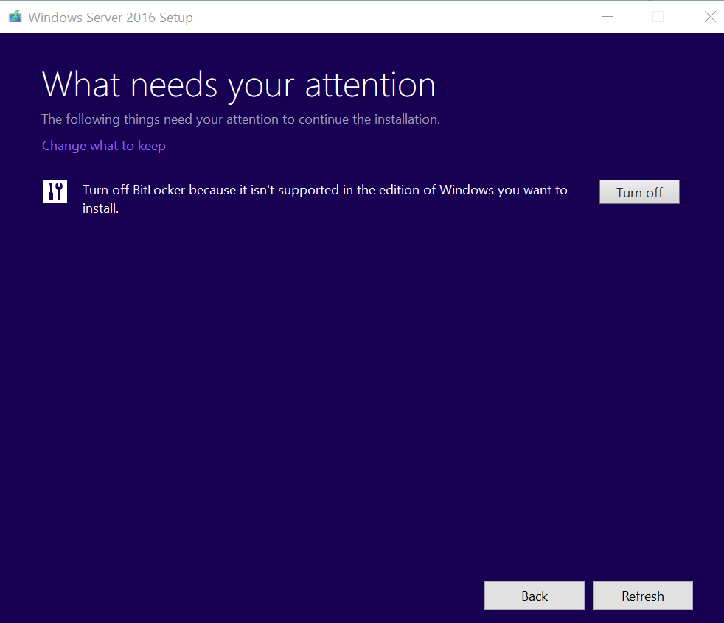This screenshot has width=724, height=623.
Task: Refresh the attention items list
Action: point(642,595)
